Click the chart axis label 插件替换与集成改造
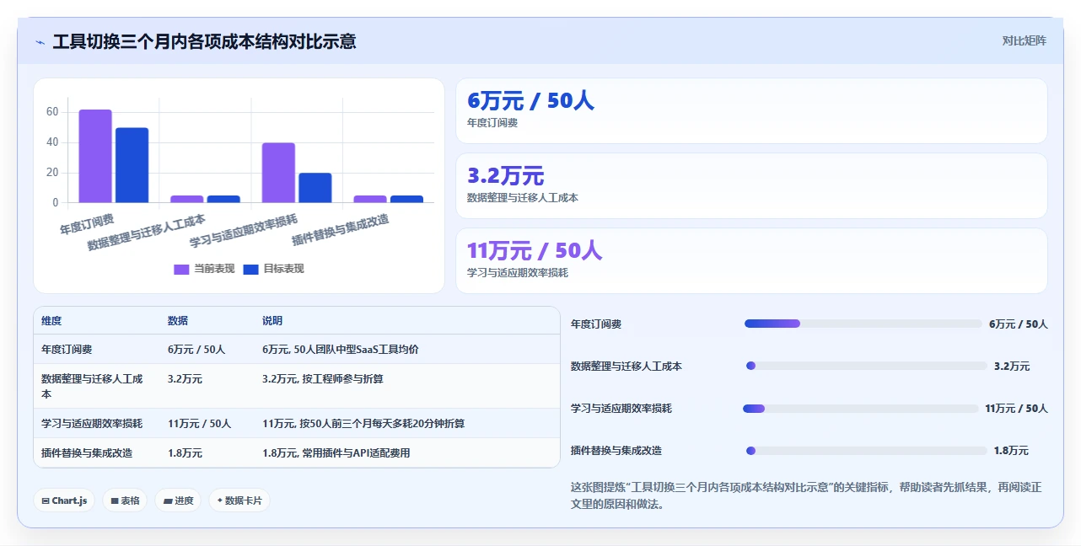 341,229
